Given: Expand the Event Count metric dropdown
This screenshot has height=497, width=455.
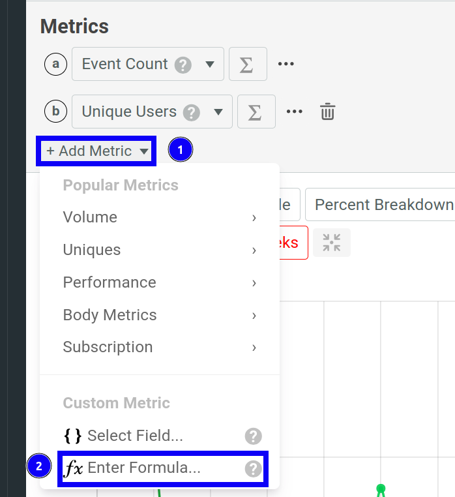Looking at the screenshot, I should click(x=210, y=65).
